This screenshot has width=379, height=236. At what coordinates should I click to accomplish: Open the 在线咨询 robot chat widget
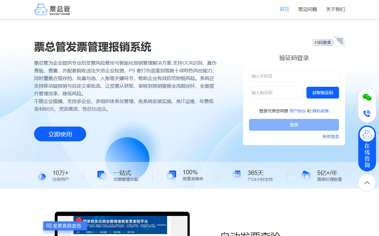tap(367, 148)
